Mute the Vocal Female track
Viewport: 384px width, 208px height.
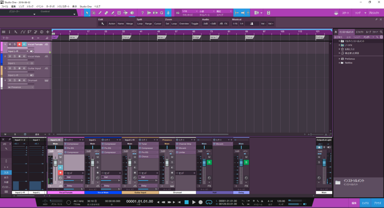10,44
